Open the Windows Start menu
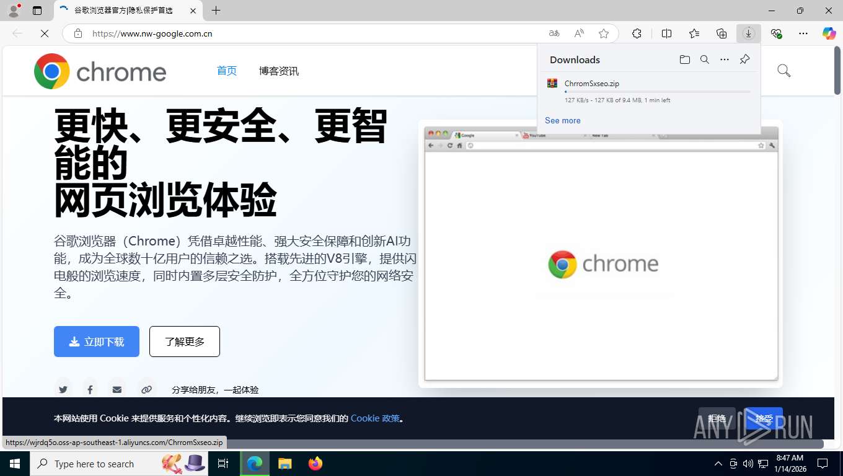Viewport: 843px width, 476px height. coord(15,464)
